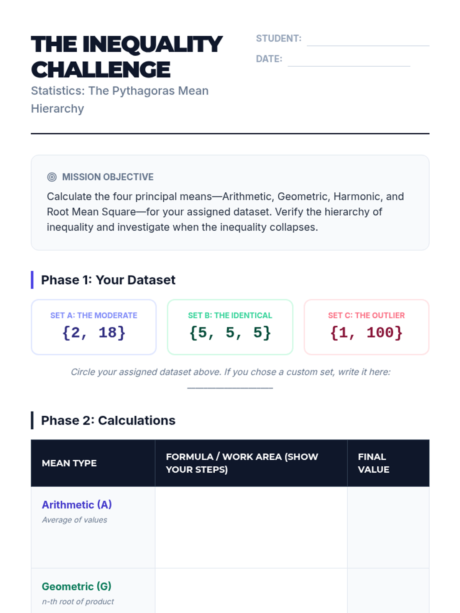Click the Geometric (G) row label
The image size is (460, 613).
coord(76,587)
